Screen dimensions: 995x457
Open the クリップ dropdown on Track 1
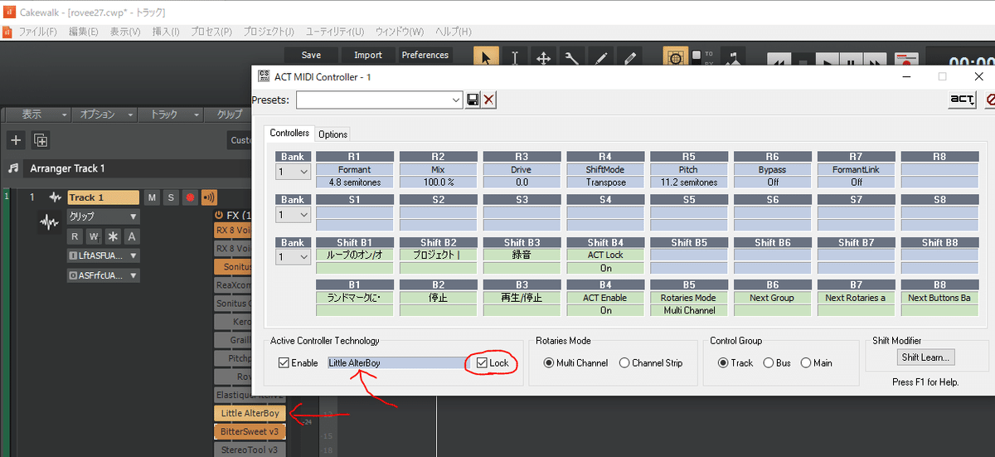pos(104,216)
